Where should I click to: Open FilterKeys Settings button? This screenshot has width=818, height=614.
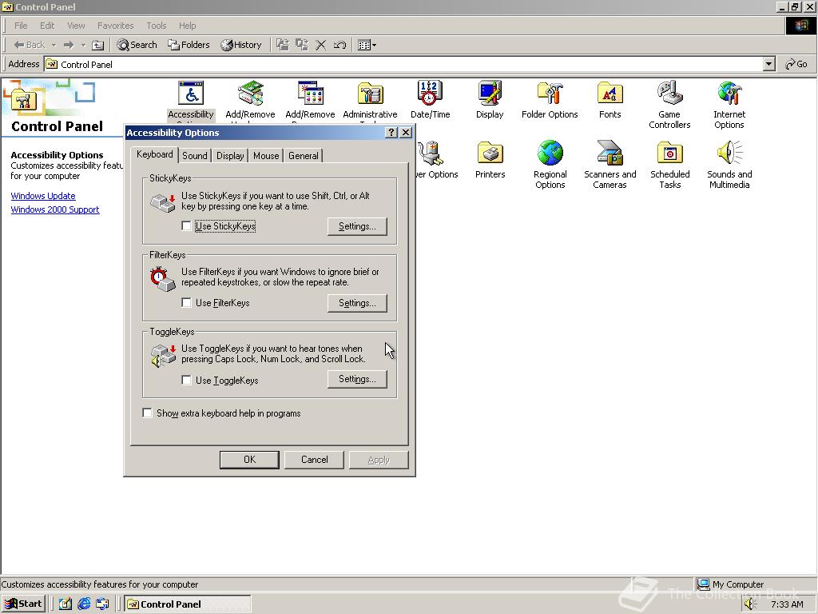(357, 303)
